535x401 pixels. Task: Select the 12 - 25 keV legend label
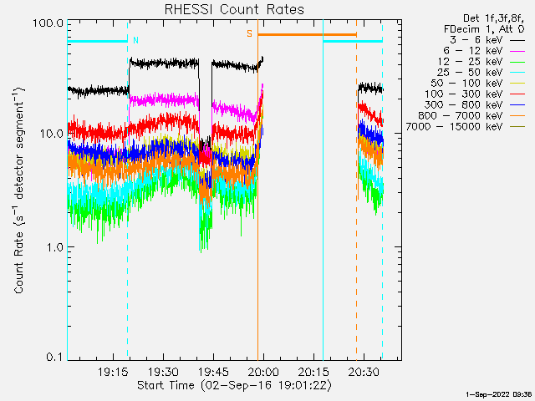point(470,62)
